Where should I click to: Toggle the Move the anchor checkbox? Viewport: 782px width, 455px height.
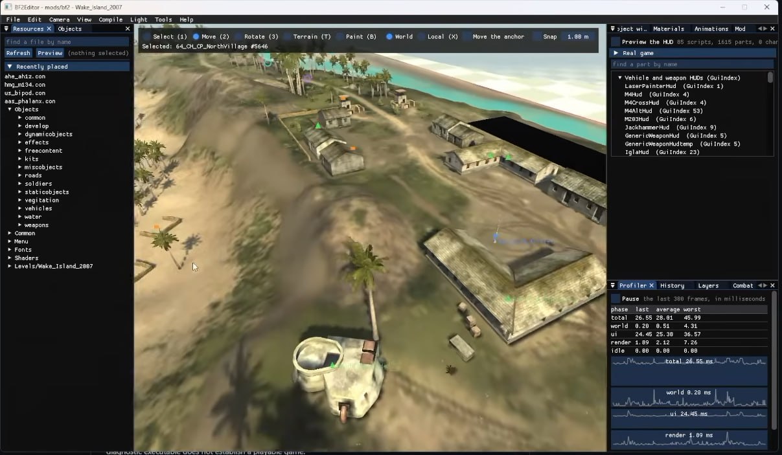[467, 37]
